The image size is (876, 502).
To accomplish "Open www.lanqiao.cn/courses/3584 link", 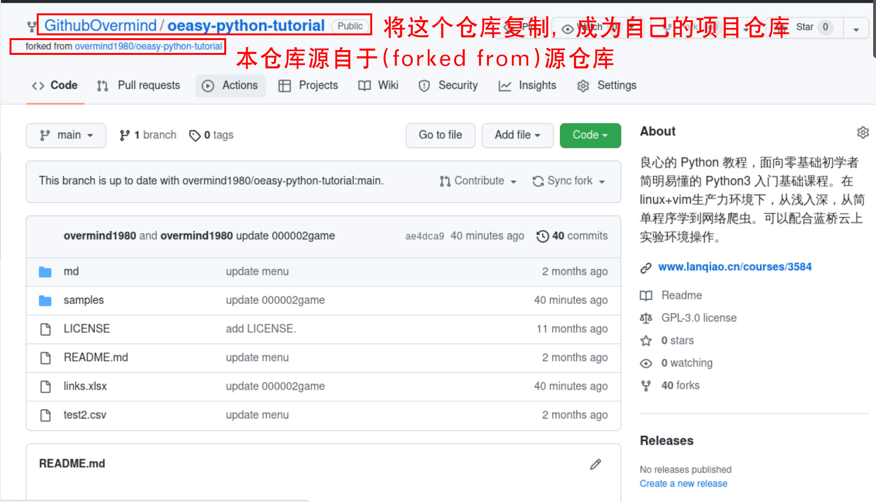I will point(735,267).
